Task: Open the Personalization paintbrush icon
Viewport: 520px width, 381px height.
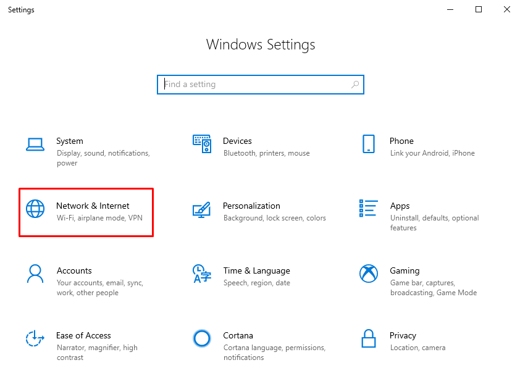Action: (x=201, y=209)
